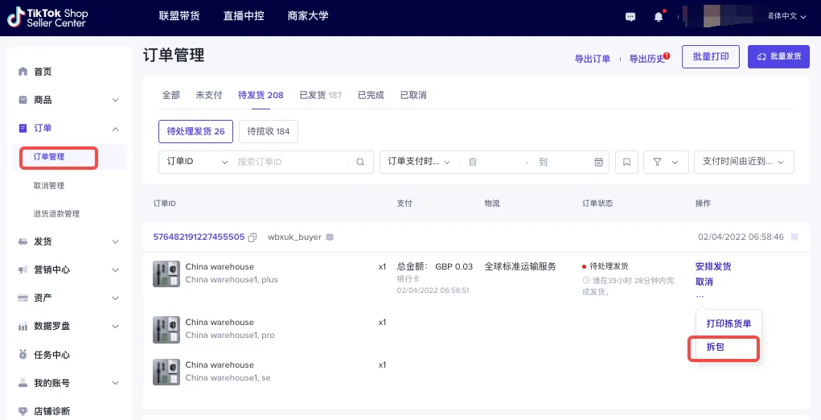
Task: Open the China warehouse1, pro product thumbnail
Action: [166, 329]
